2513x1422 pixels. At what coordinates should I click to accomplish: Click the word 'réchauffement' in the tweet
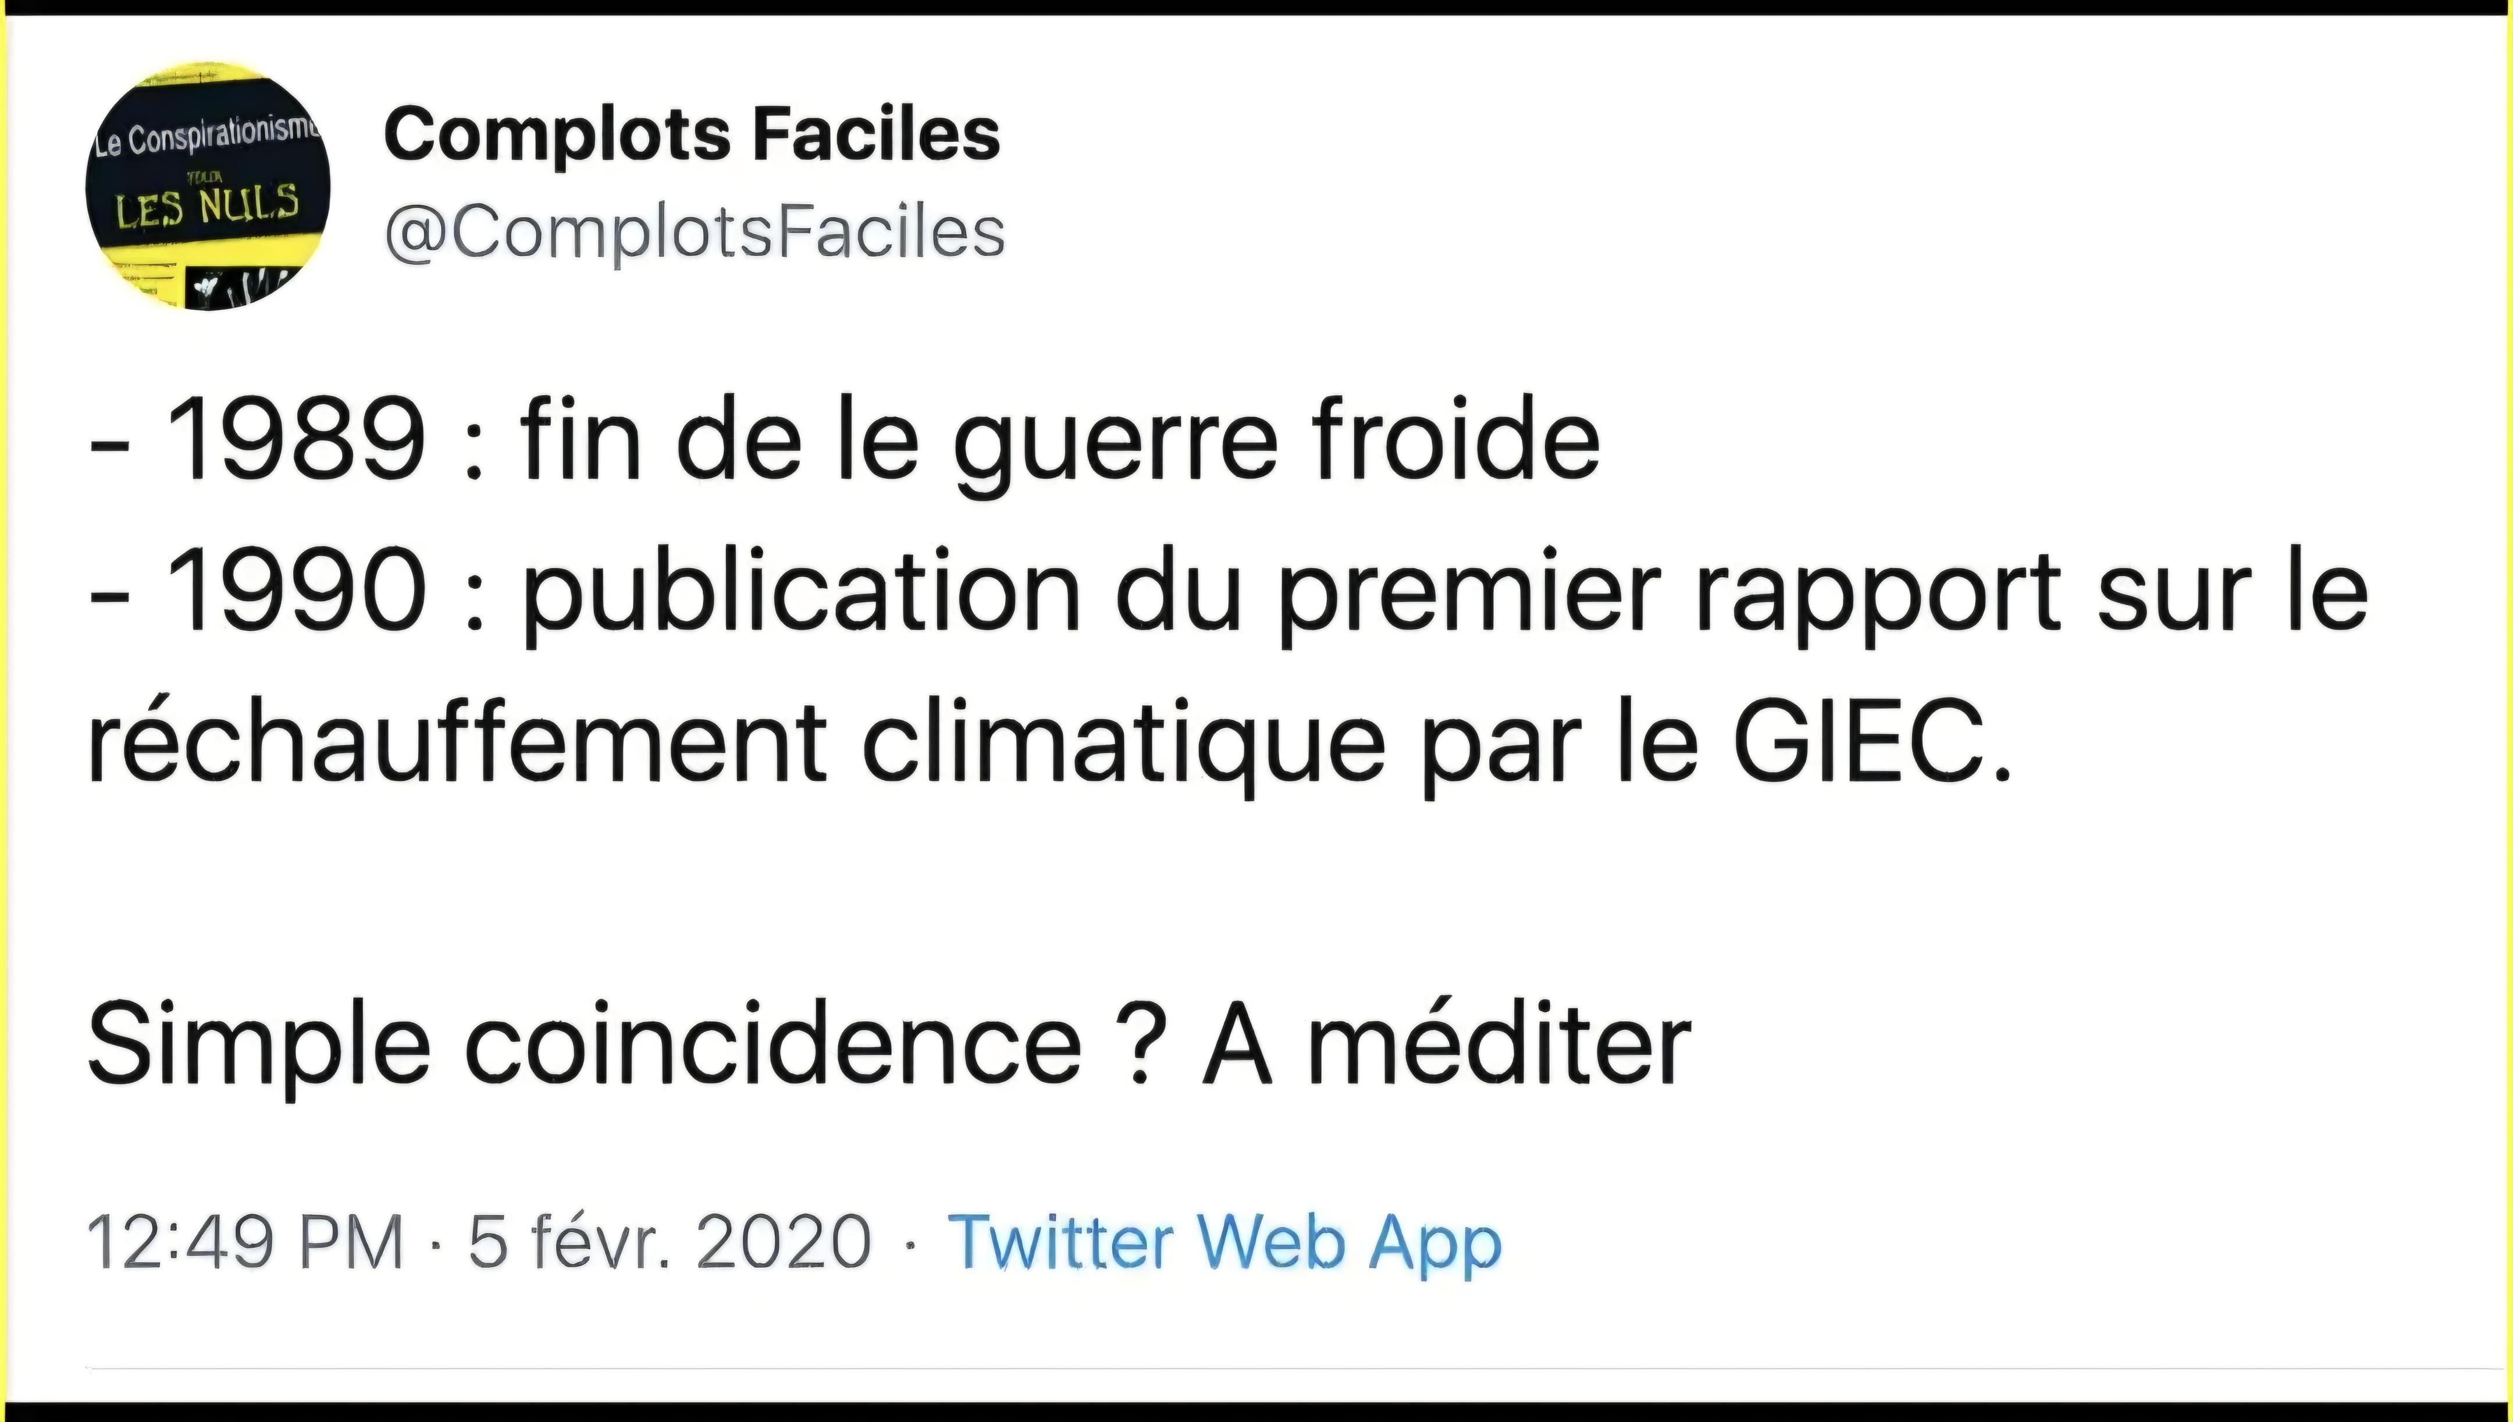[457, 742]
